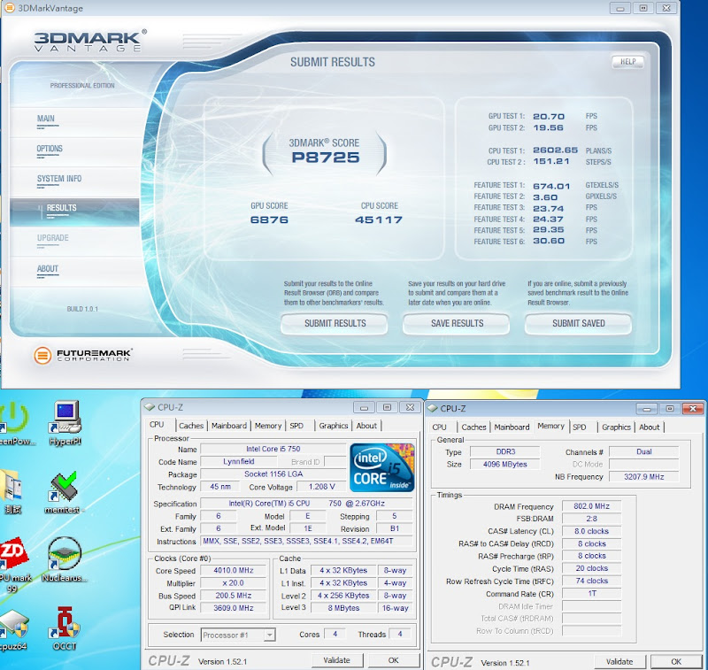Open Caches tab in right CPU-Z window

[x=473, y=427]
